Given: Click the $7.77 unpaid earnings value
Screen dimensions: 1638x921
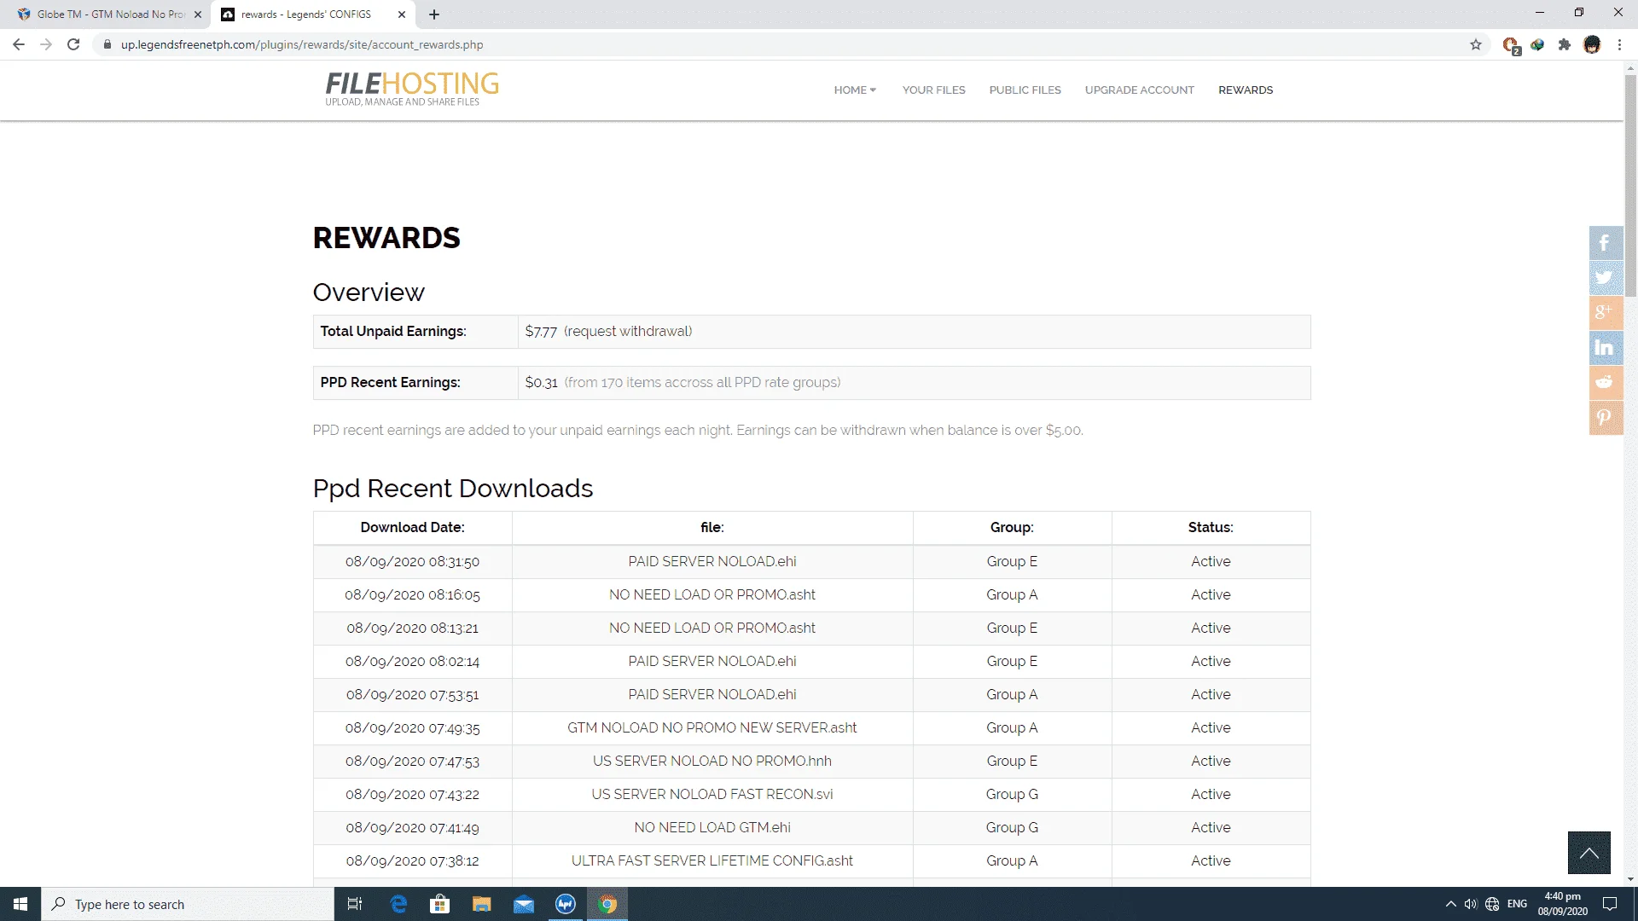Looking at the screenshot, I should [x=541, y=331].
